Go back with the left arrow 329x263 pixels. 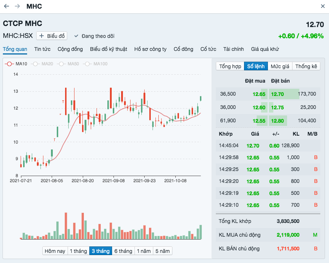[7, 6]
